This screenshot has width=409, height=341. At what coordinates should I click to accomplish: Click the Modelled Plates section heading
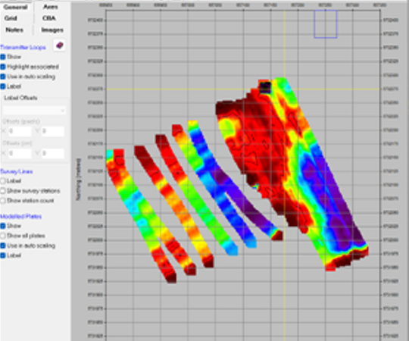click(21, 216)
